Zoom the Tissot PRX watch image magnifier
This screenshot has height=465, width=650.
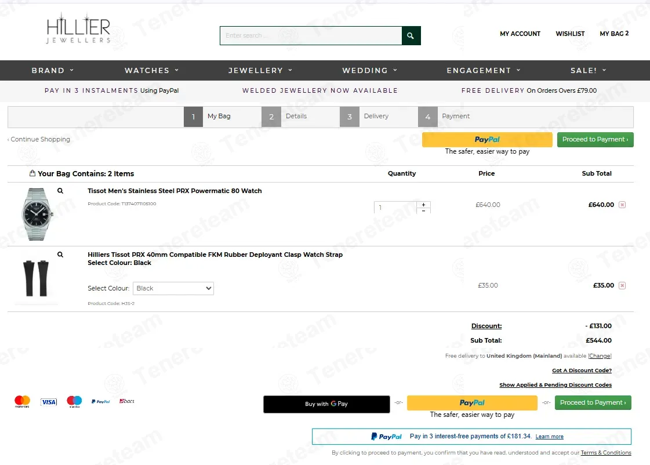point(60,191)
